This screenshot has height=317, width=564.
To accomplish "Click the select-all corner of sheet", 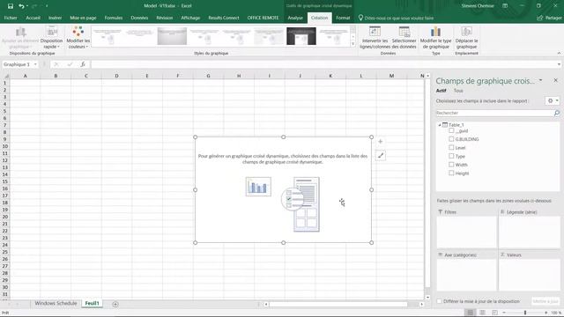I will [x=6, y=76].
